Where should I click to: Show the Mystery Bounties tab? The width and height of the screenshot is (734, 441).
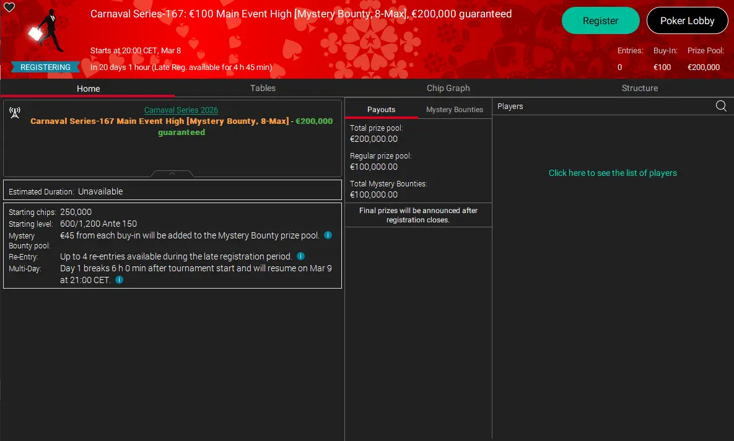(454, 110)
